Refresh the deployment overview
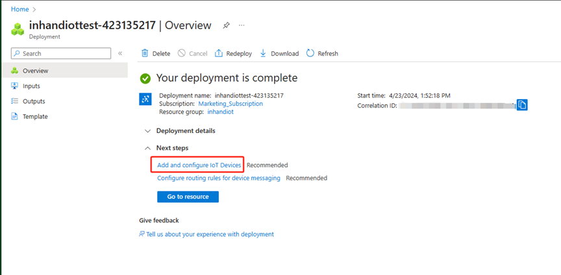The height and width of the screenshot is (275, 561). click(x=322, y=53)
